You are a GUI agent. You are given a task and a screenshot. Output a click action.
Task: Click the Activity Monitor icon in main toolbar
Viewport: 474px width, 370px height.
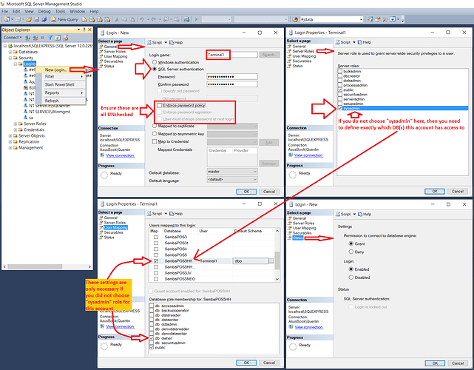click(186, 19)
